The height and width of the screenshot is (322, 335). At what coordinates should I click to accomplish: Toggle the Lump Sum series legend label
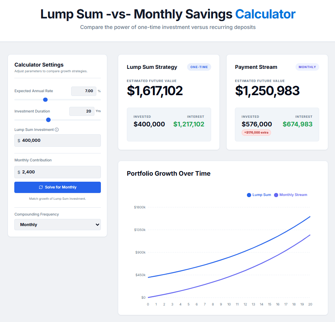coord(262,195)
